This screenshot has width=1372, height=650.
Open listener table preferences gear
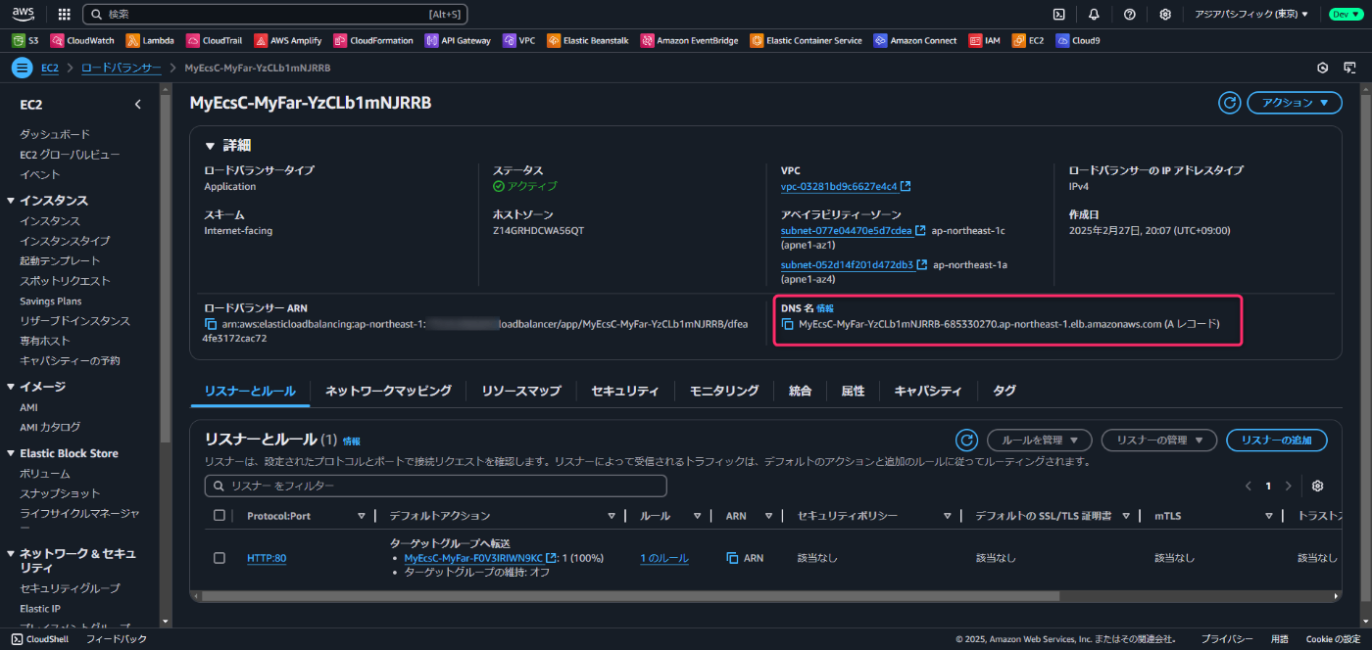click(x=1318, y=487)
